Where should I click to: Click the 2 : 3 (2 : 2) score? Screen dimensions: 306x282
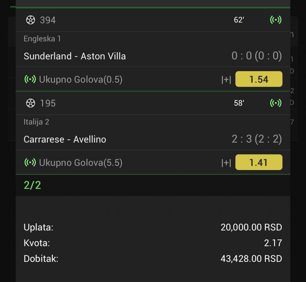pyautogui.click(x=257, y=139)
